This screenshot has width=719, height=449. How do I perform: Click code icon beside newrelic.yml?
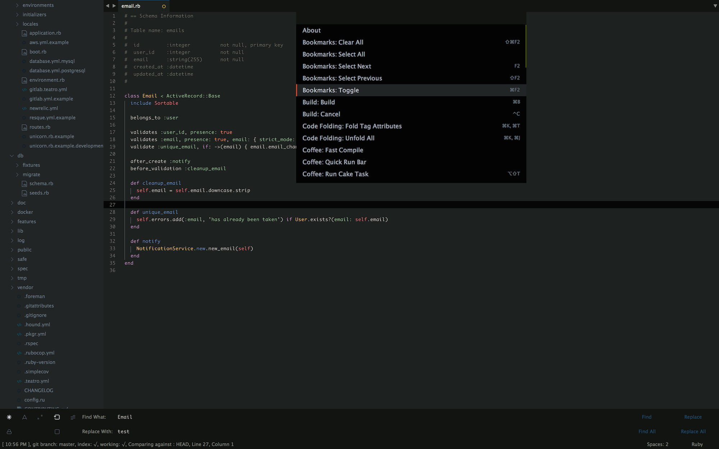tap(24, 108)
